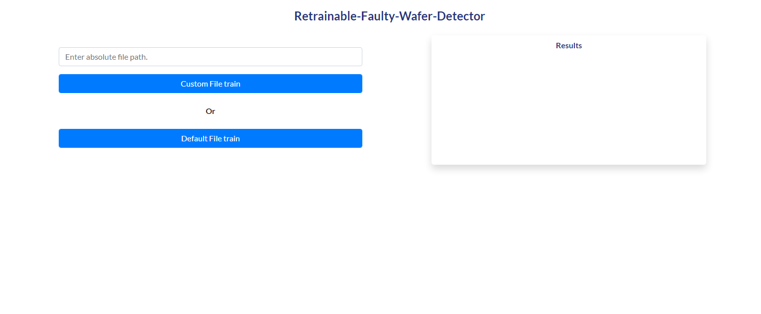The height and width of the screenshot is (314, 761).
Task: Click the Retrainable-Faulty-Wafer-Detector page title
Action: [389, 16]
